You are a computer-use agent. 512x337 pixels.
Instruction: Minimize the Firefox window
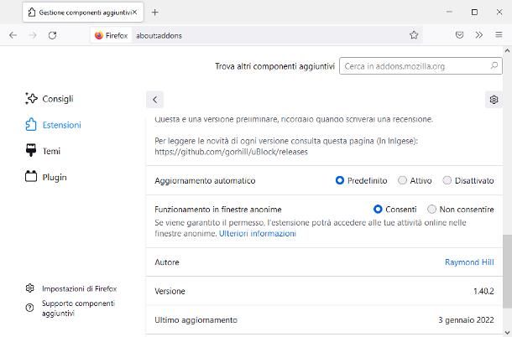coord(449,12)
